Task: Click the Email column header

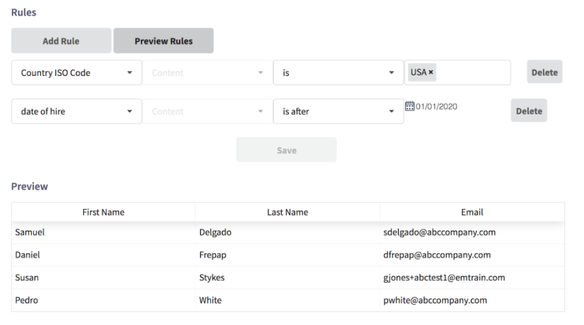Action: coord(472,212)
